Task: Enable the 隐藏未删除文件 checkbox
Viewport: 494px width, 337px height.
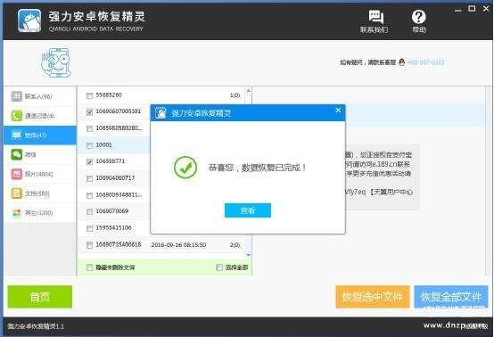Action: tap(89, 267)
